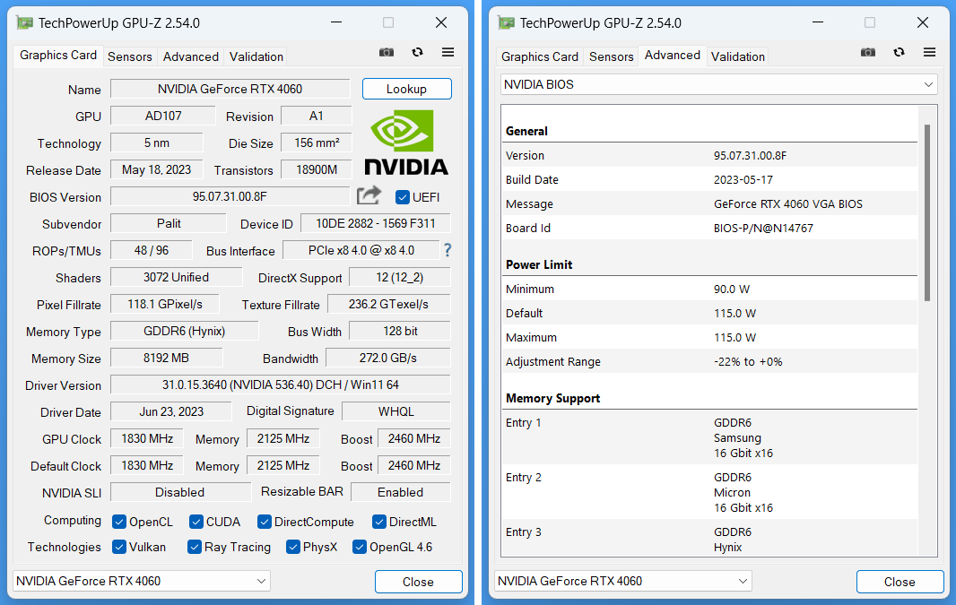Click GPU-Z app icon in right title bar
This screenshot has height=605, width=956.
pos(507,23)
